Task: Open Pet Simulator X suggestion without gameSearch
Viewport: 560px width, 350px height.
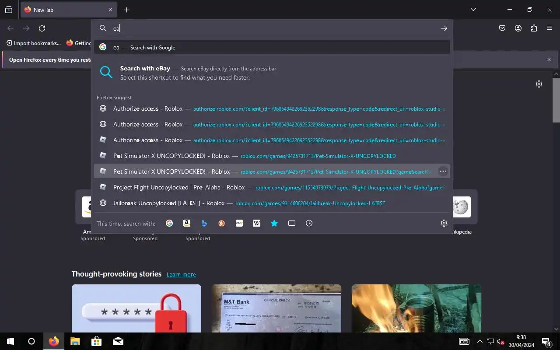Action: pos(272,156)
